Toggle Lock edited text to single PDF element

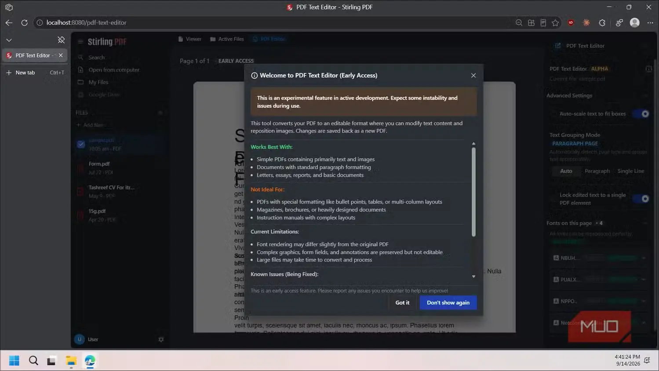pyautogui.click(x=641, y=199)
